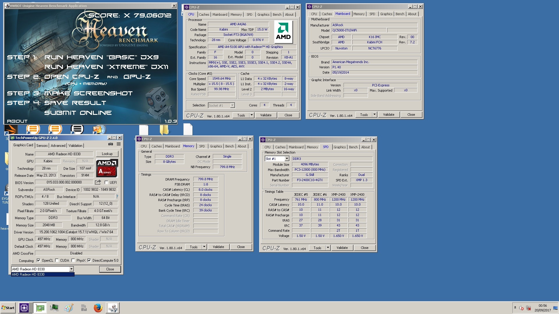Open GPU-Z hamburger menu icon
Screen dimensions: 559x314
coord(118,144)
